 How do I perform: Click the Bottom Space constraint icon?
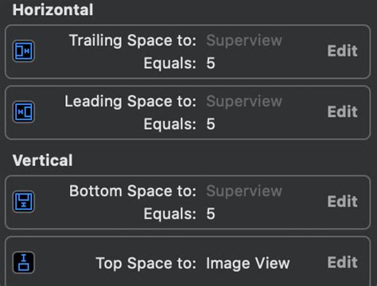coord(24,202)
